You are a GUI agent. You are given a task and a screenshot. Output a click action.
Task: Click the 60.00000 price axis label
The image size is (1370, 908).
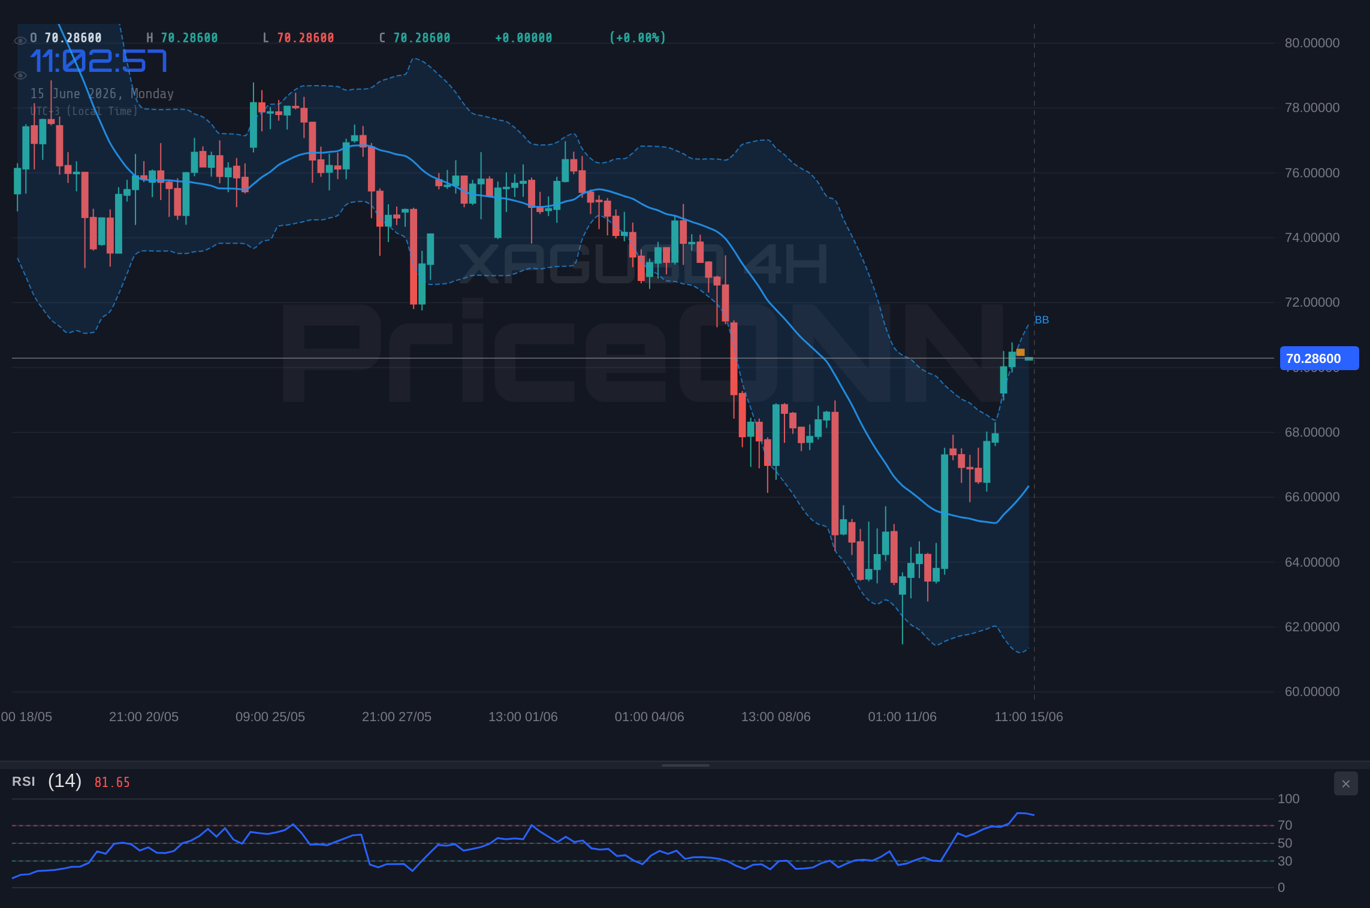1312,692
